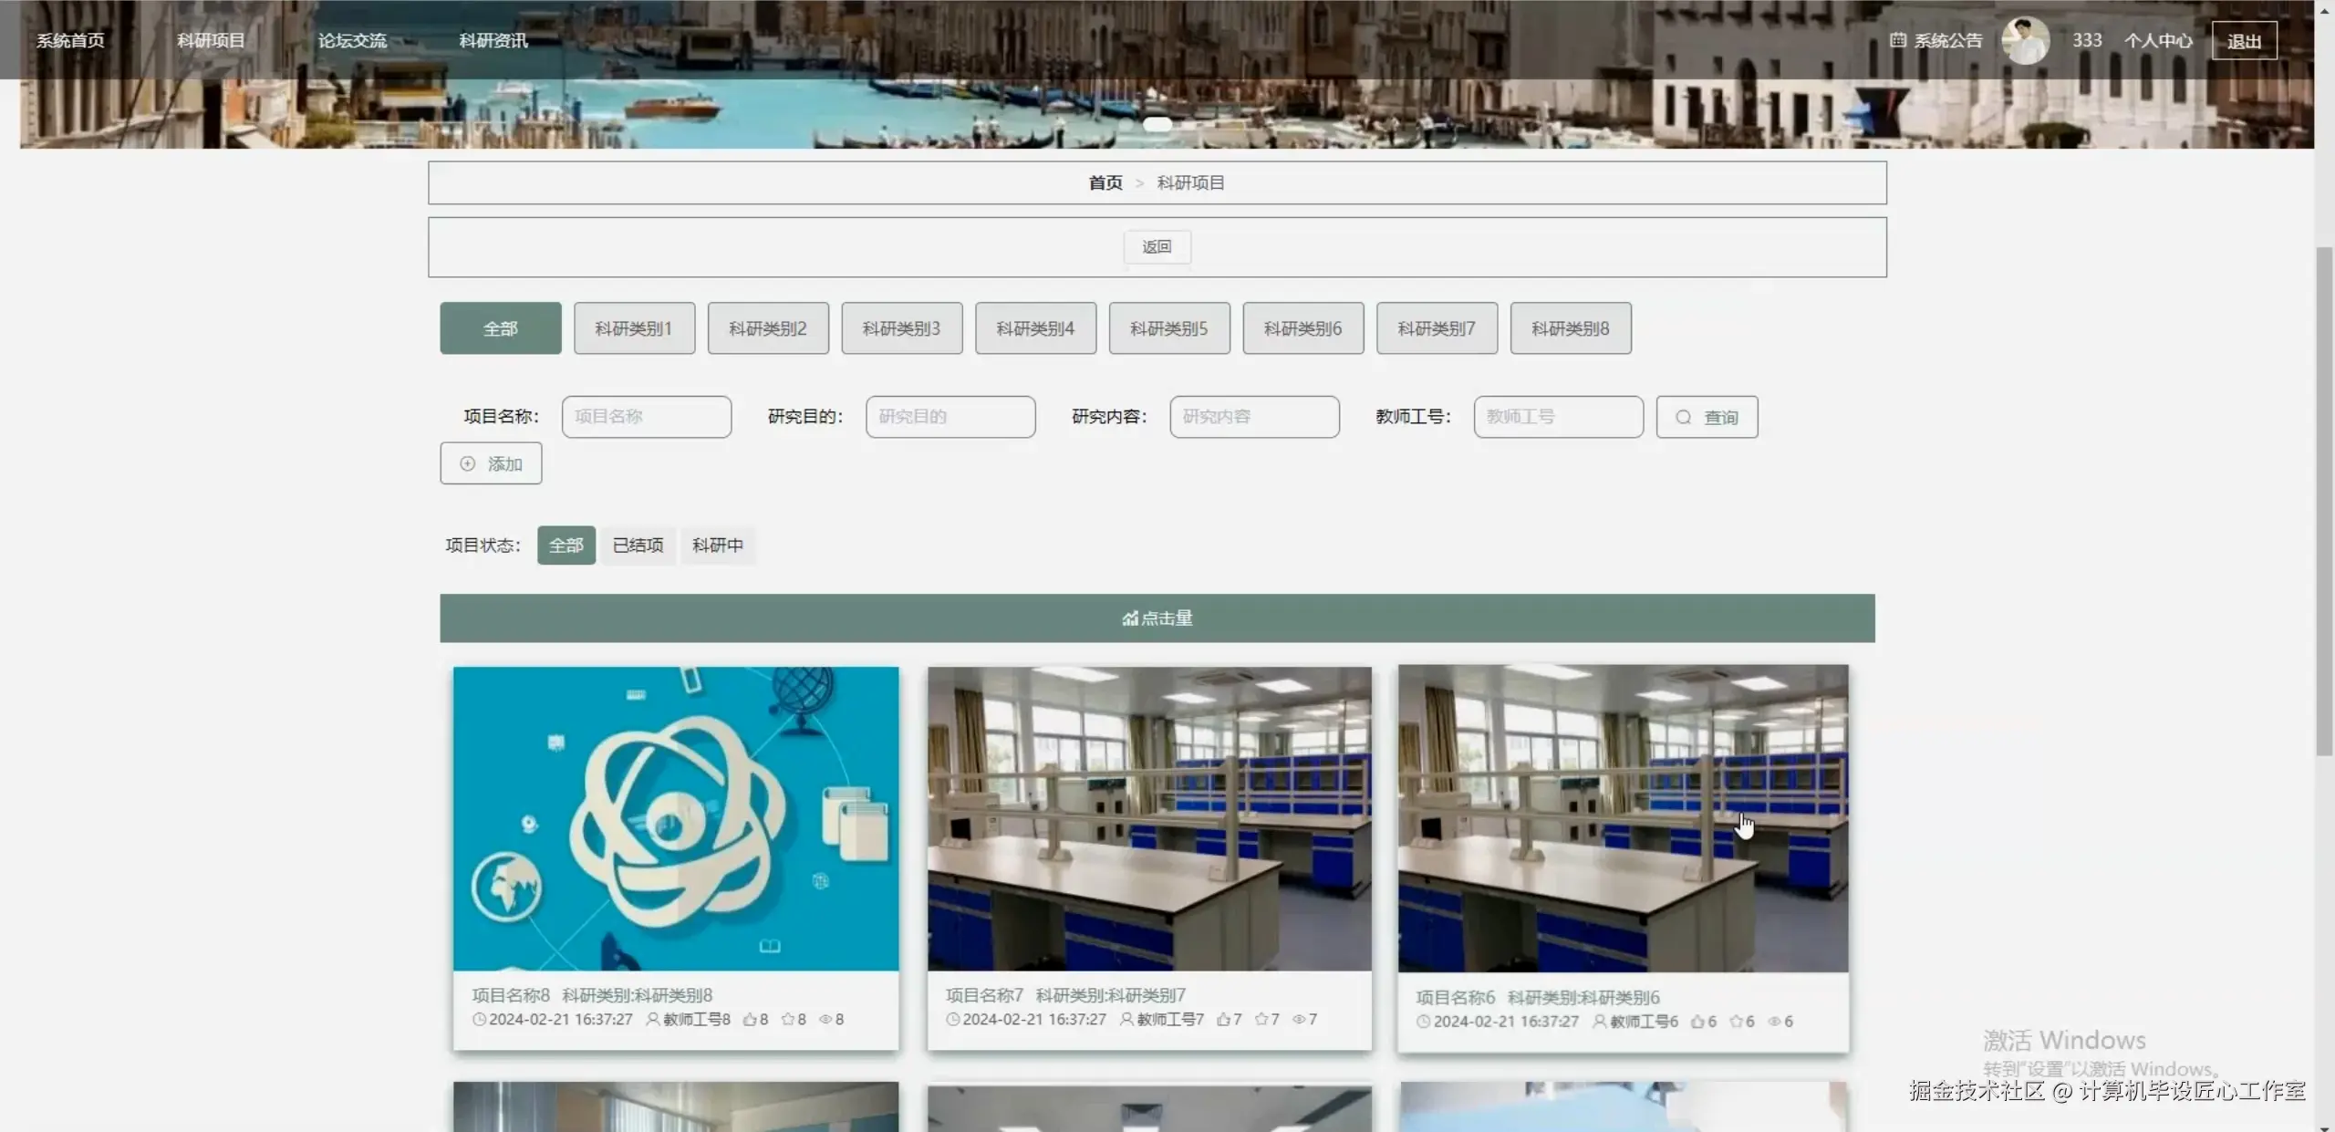Click the banner carousel indicator dot
The width and height of the screenshot is (2335, 1132).
point(1157,124)
